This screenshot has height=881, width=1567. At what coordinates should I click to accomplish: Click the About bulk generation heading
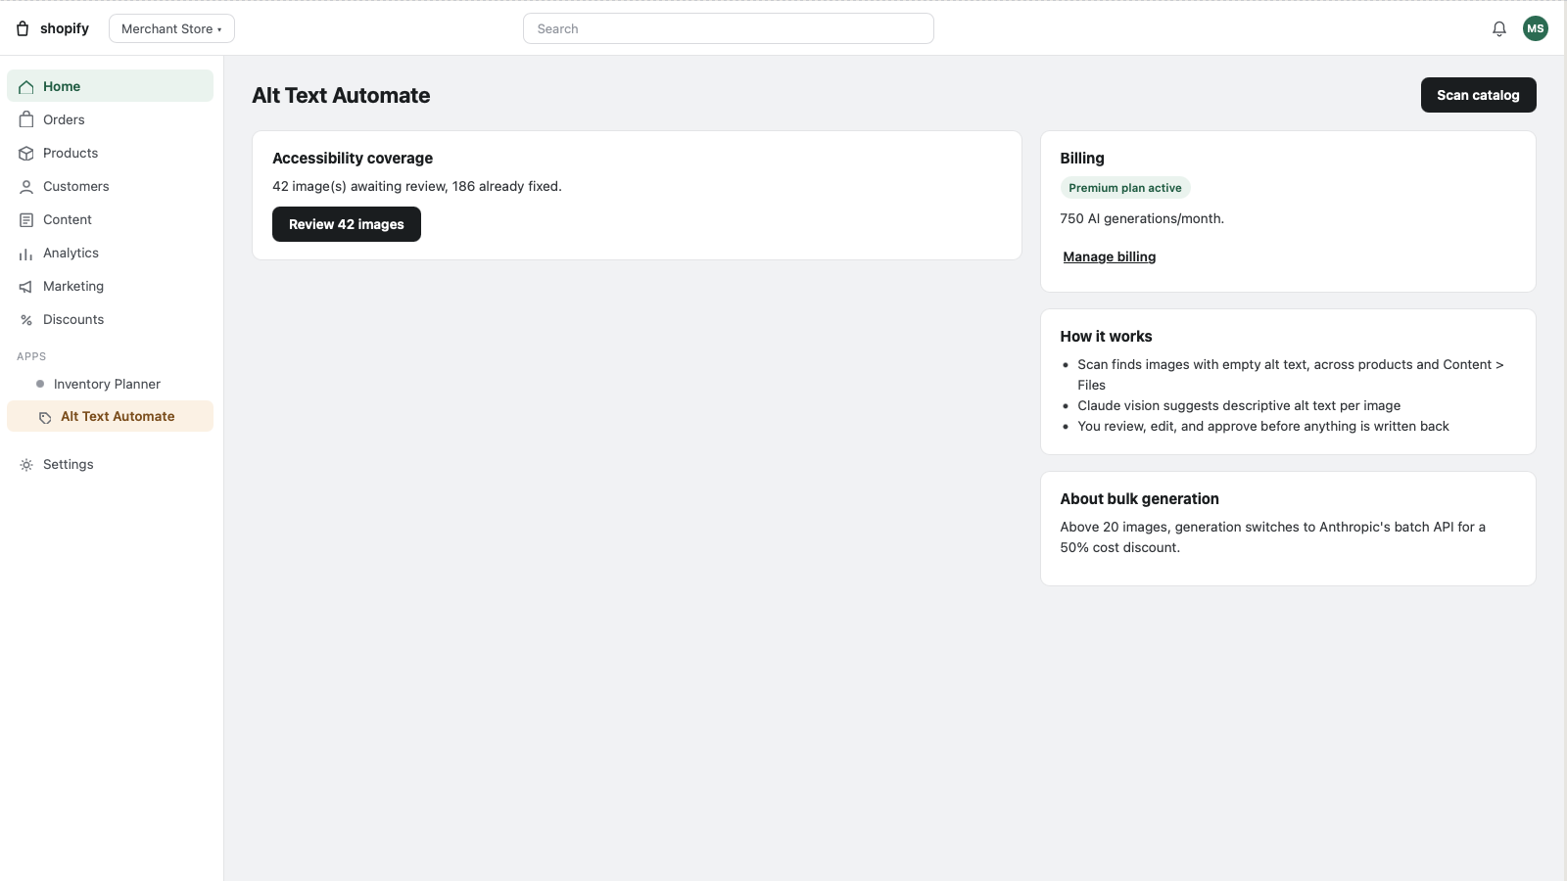(x=1139, y=498)
